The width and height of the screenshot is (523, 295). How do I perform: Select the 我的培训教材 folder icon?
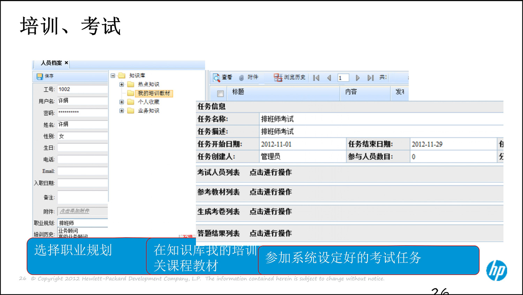click(x=130, y=93)
